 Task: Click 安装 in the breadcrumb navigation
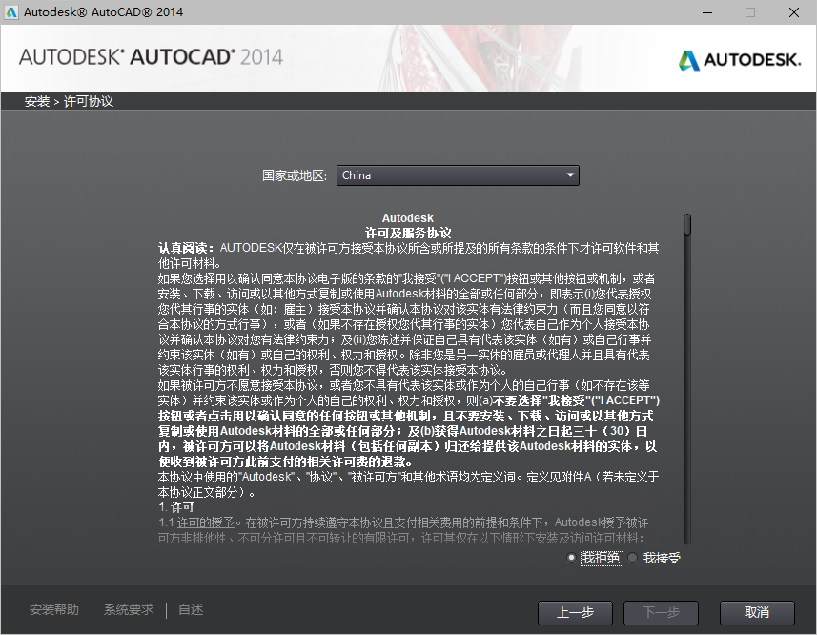[36, 100]
